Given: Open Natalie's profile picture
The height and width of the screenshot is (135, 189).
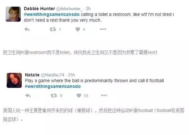Looking at the screenshot, I should pos(14,80).
